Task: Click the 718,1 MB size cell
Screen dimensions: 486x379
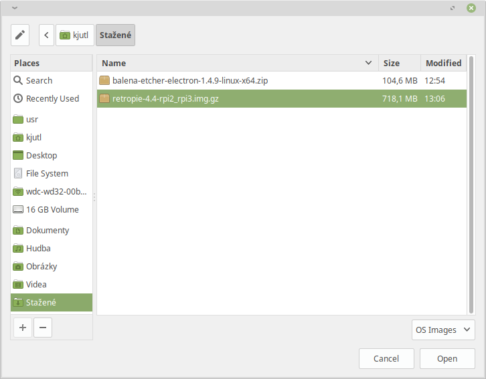Action: [400, 99]
